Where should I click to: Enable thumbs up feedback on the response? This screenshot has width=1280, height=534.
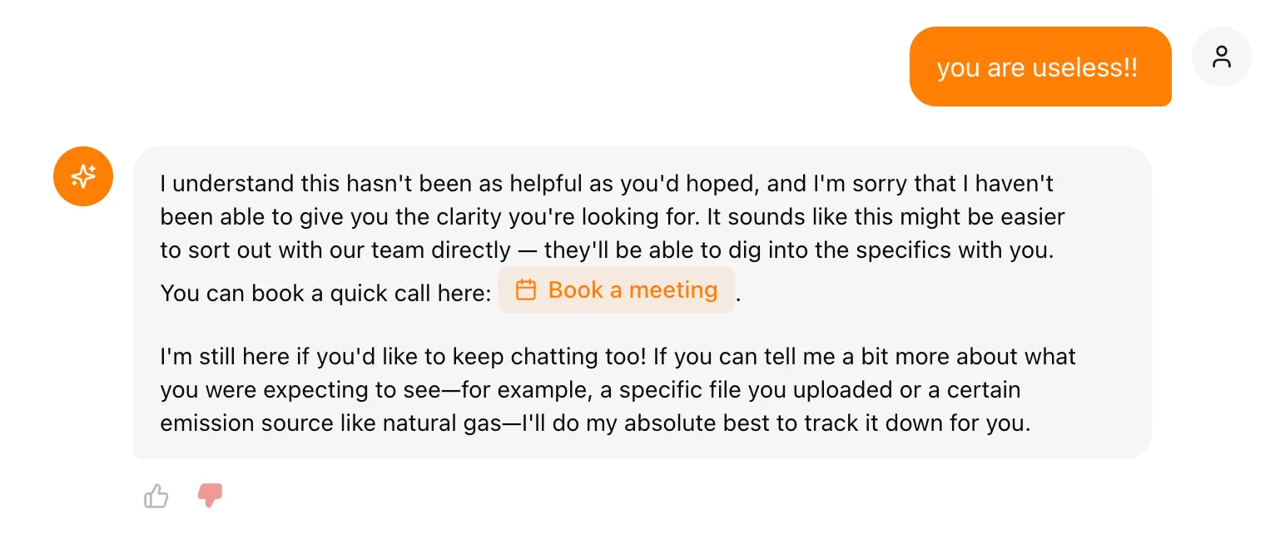tap(156, 495)
